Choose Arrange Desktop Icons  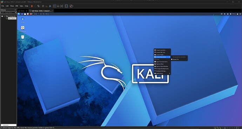click(x=162, y=69)
